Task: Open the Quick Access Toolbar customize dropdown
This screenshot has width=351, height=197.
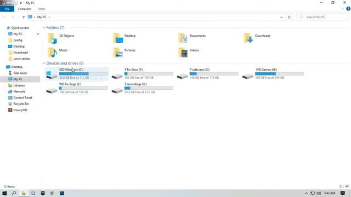Action: 21,3
